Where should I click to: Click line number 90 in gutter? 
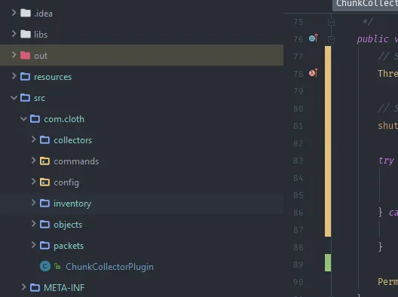(x=298, y=282)
